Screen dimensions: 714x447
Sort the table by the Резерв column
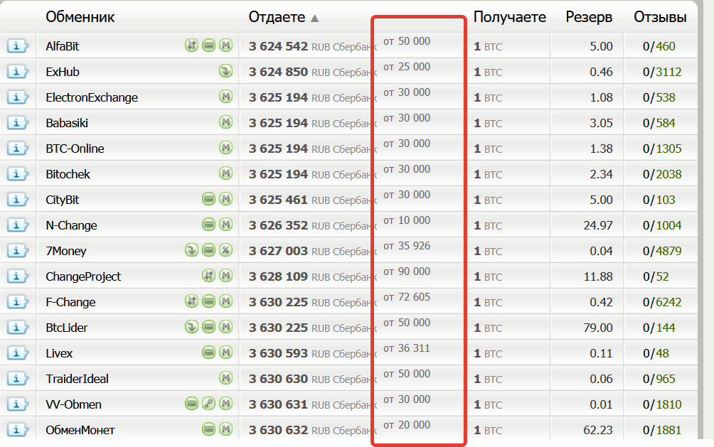[589, 17]
